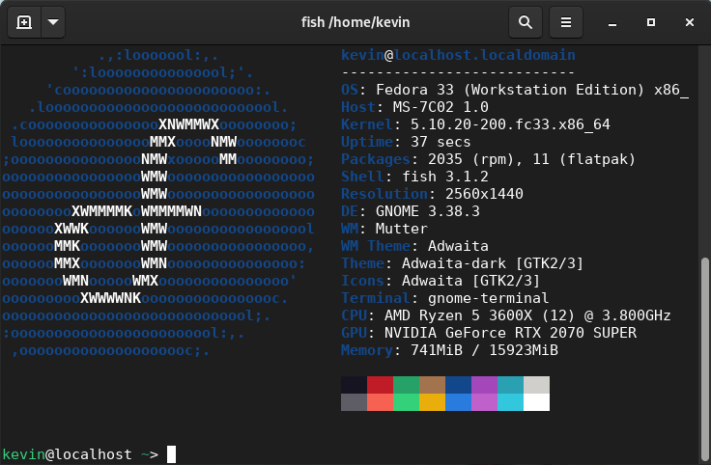Click the dark gray color block
Image resolution: width=711 pixels, height=465 pixels.
354,402
